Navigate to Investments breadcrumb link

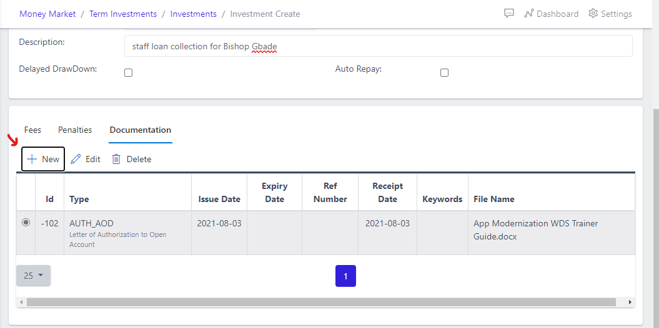click(x=194, y=14)
